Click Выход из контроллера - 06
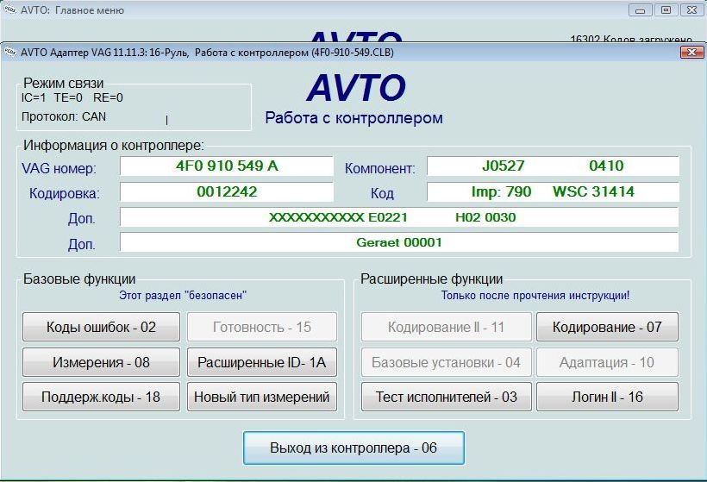The height and width of the screenshot is (482, 707). (353, 448)
